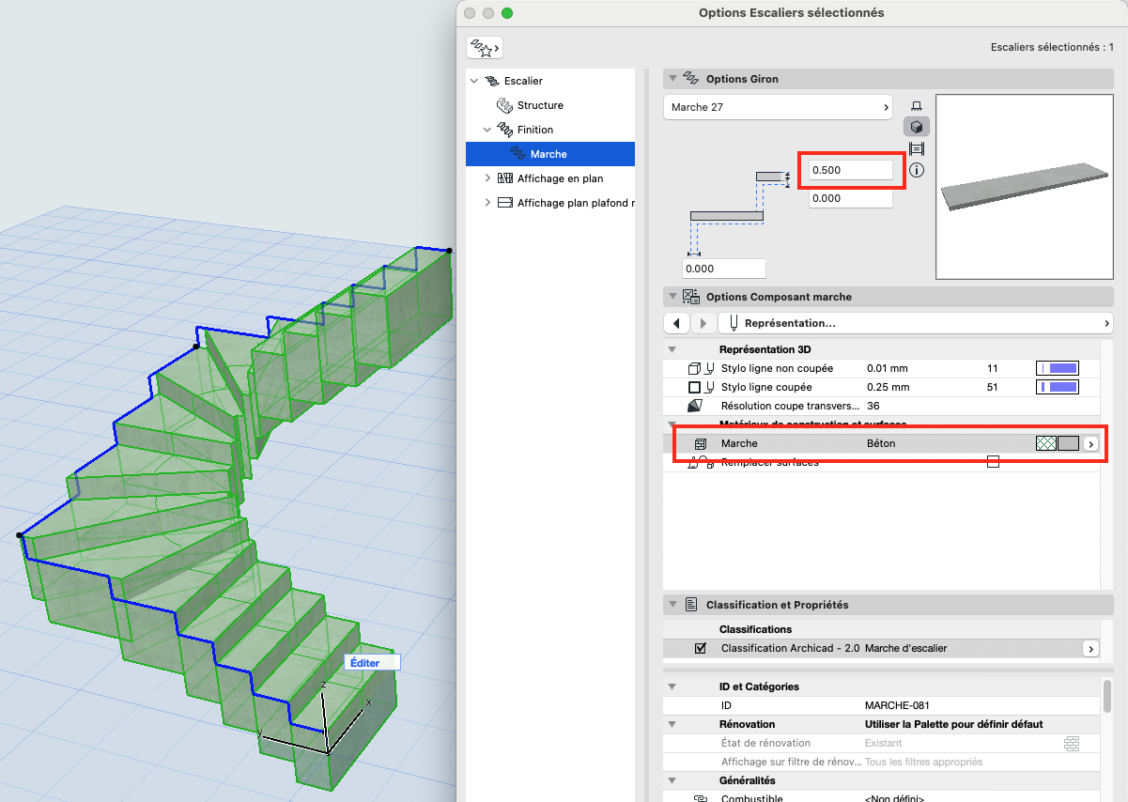The image size is (1128, 802).
Task: Open the Représentation page dropdown
Action: tap(916, 323)
